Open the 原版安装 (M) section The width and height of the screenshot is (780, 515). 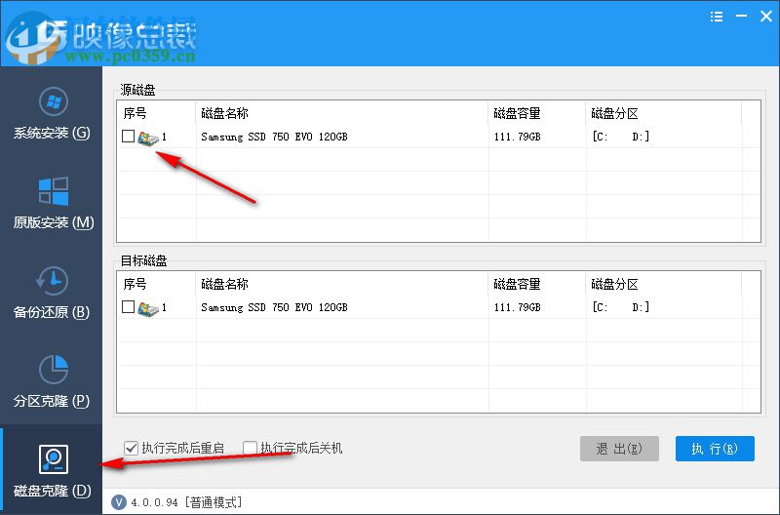click(52, 203)
